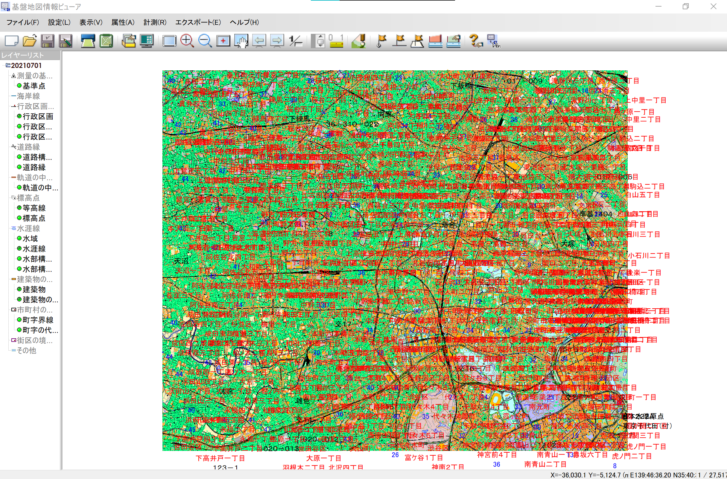Open help using the question mark icon
Viewport: 727px width, 479px height.
point(476,41)
